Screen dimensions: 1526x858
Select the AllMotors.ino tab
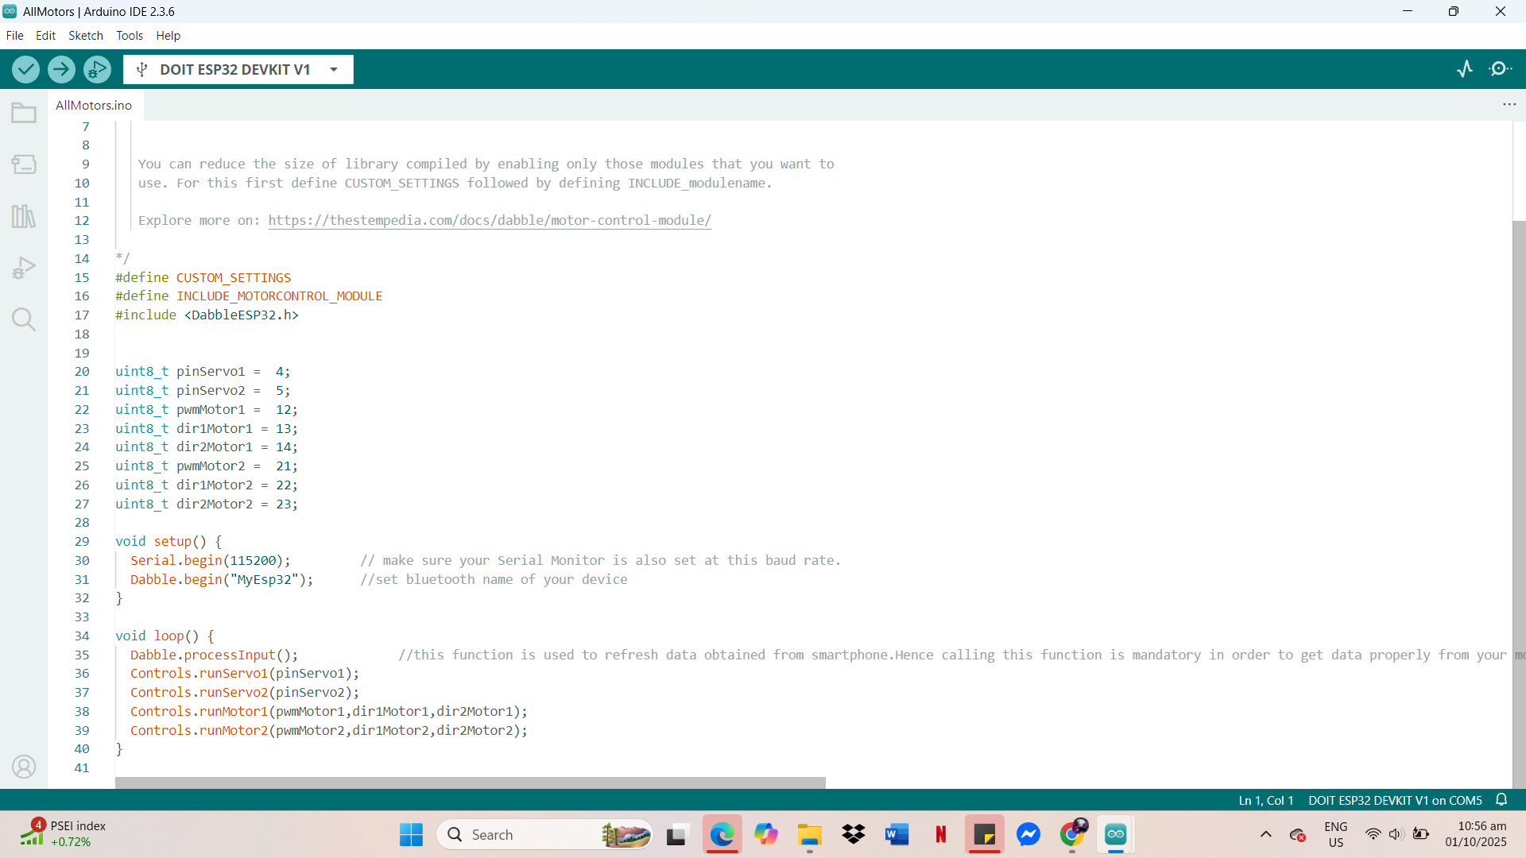click(94, 105)
